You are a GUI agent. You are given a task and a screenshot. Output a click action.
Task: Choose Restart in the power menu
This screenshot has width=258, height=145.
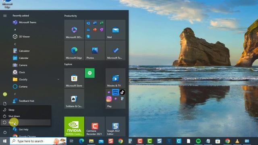25,122
